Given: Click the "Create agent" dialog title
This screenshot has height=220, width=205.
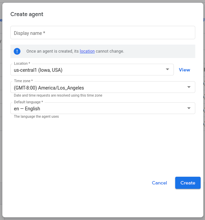Looking at the screenshot, I should 27,14.
